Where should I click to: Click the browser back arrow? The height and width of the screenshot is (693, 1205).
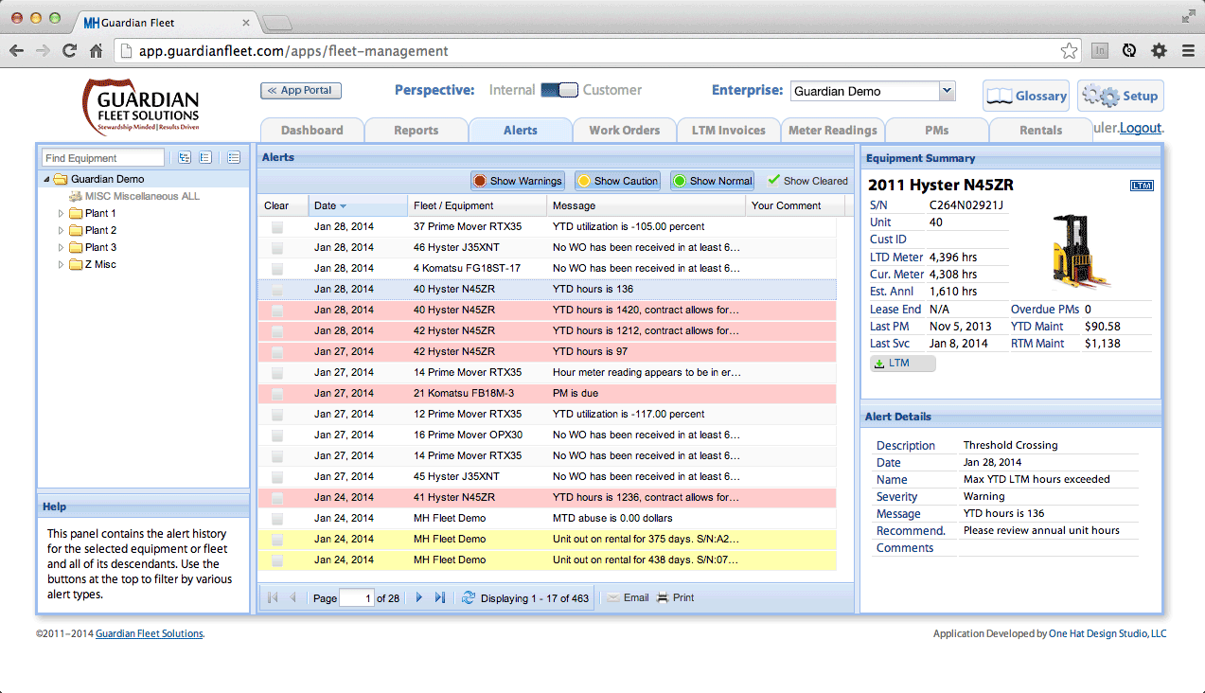click(17, 51)
